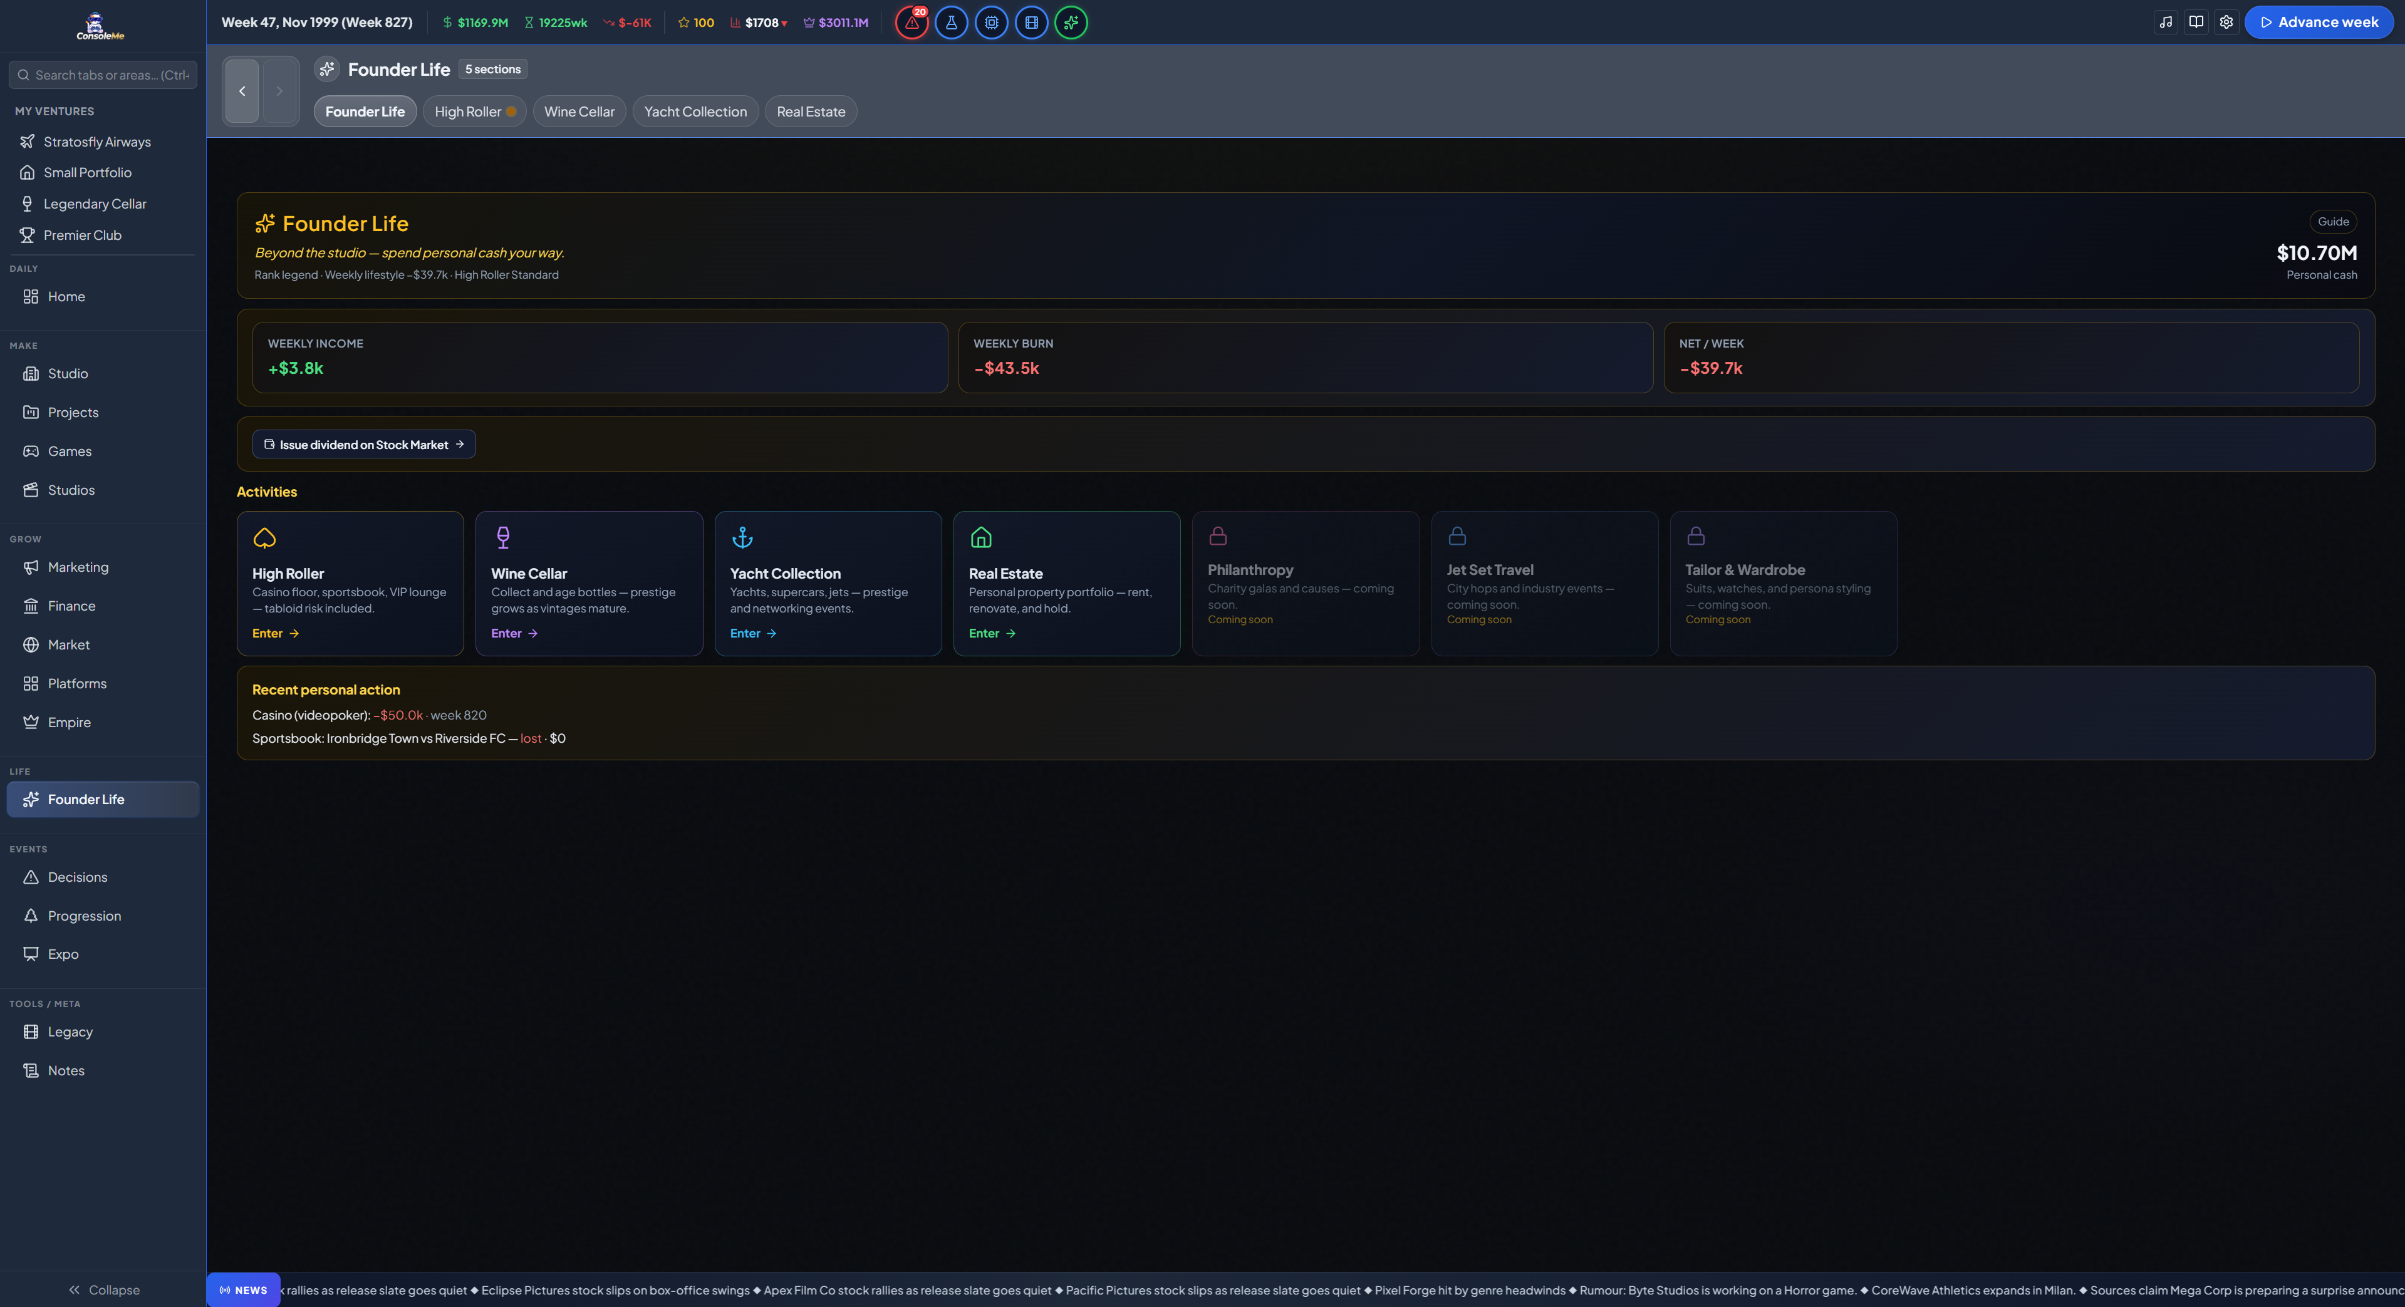Click the $1169.9M cash stat
This screenshot has height=1307, width=2405.
coord(475,23)
